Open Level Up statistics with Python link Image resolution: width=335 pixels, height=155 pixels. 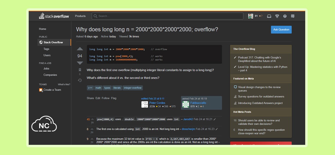point(263,69)
